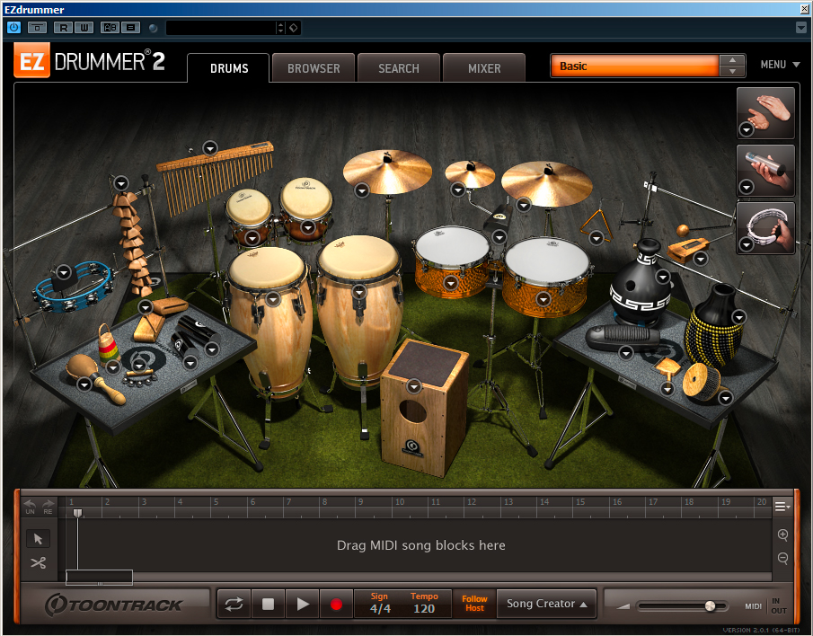This screenshot has width=813, height=636.
Task: Click the right conga drum
Action: click(358, 311)
